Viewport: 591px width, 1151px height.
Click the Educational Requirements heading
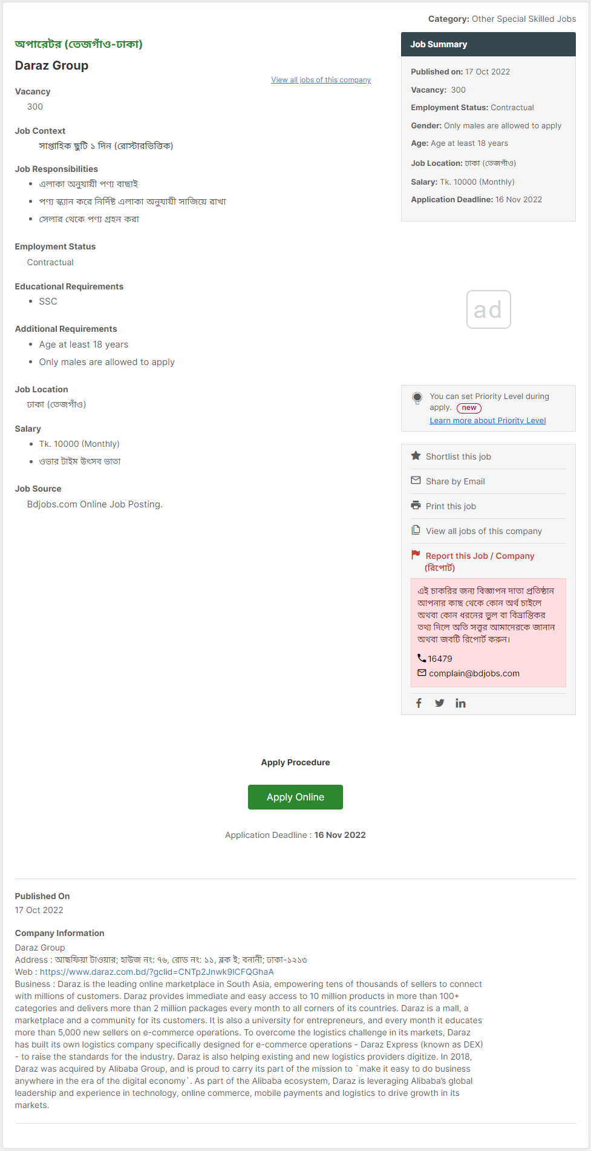(x=69, y=286)
